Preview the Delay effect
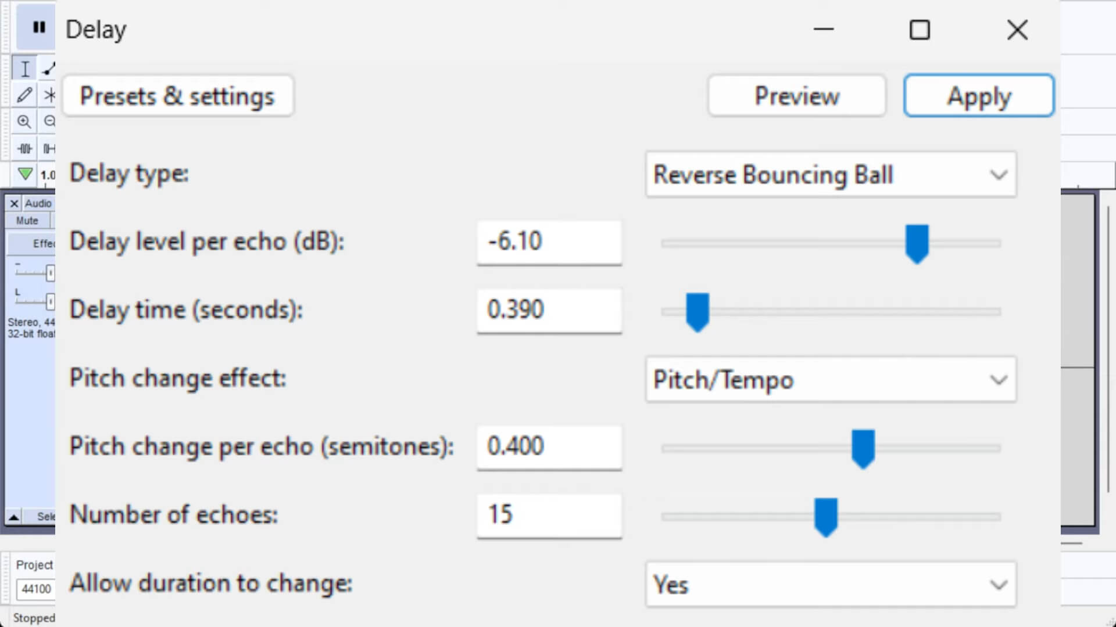Viewport: 1116px width, 627px height. click(796, 96)
